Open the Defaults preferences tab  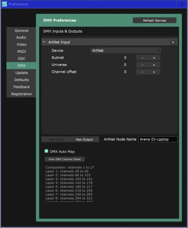(22, 80)
